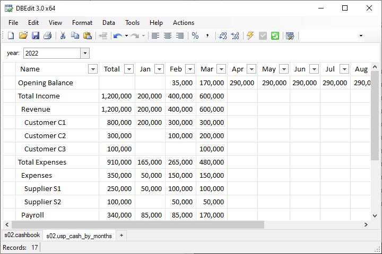The image size is (382, 254).
Task: Open the Jan column filter dropdown
Action: tap(159, 69)
